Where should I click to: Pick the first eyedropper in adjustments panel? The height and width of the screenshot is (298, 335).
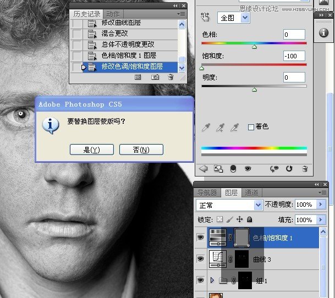click(206, 128)
